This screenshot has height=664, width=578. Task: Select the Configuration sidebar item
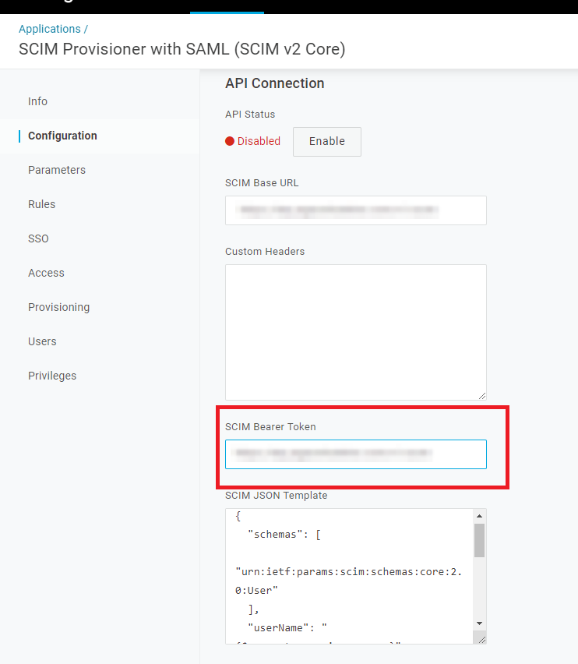[x=62, y=136]
